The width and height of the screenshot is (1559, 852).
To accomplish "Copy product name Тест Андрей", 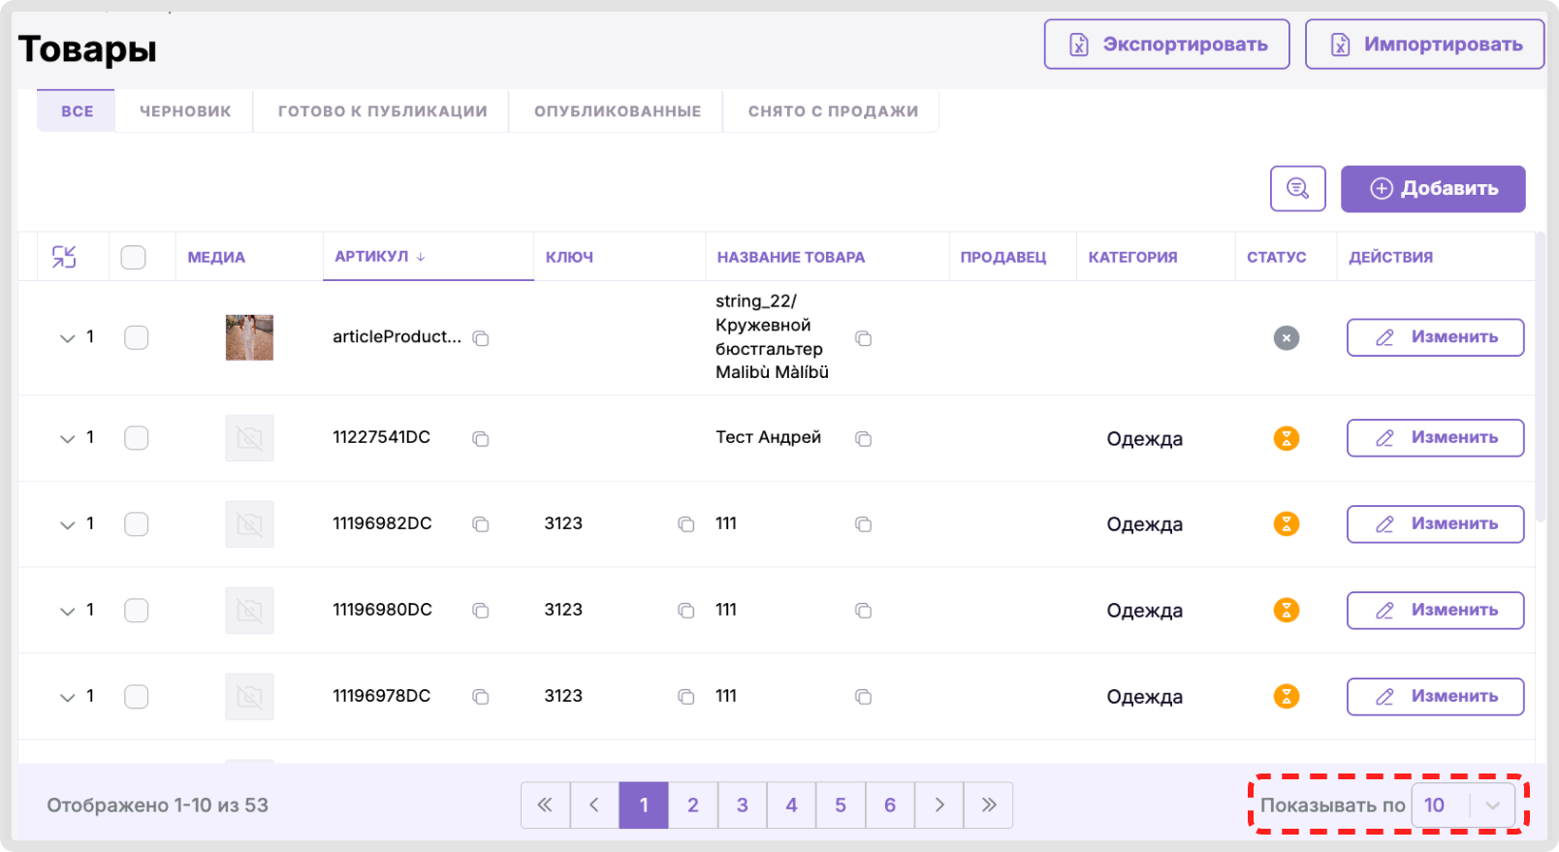I will click(864, 439).
